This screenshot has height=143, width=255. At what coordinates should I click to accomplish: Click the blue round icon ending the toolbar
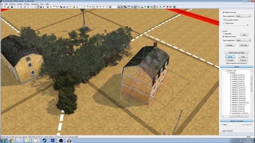tap(175, 7)
